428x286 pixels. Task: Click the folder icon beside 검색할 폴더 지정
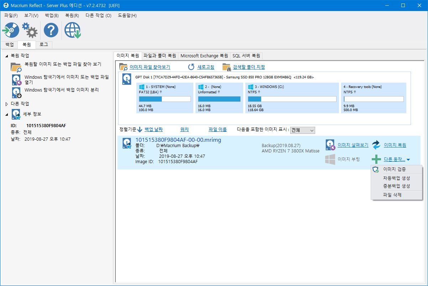point(226,67)
